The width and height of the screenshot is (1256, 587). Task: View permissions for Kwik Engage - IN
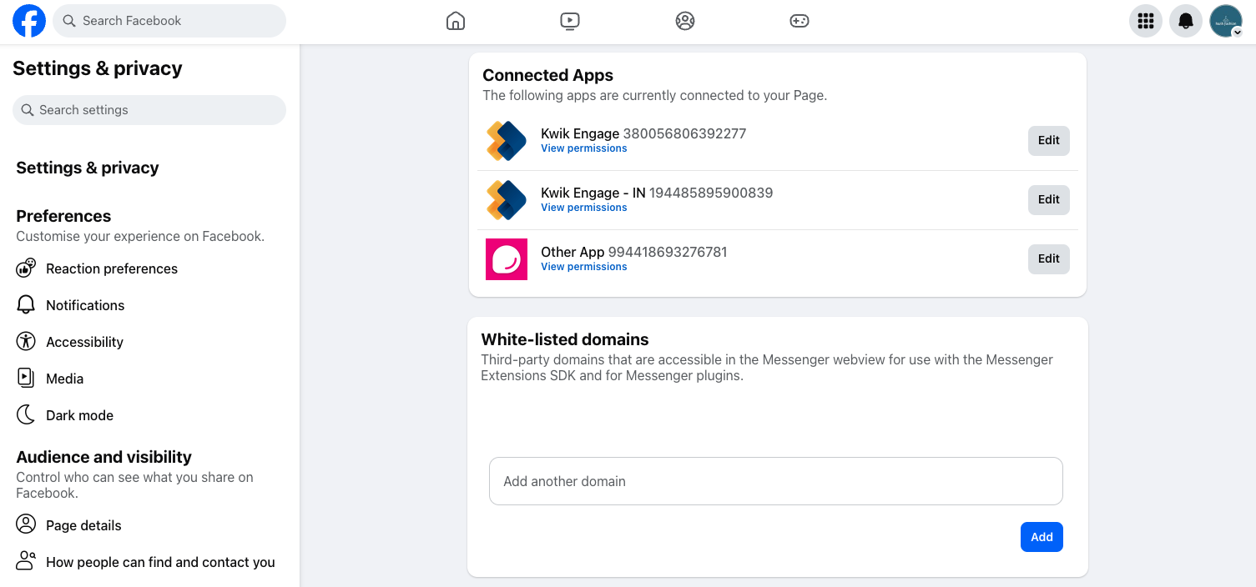(x=584, y=208)
